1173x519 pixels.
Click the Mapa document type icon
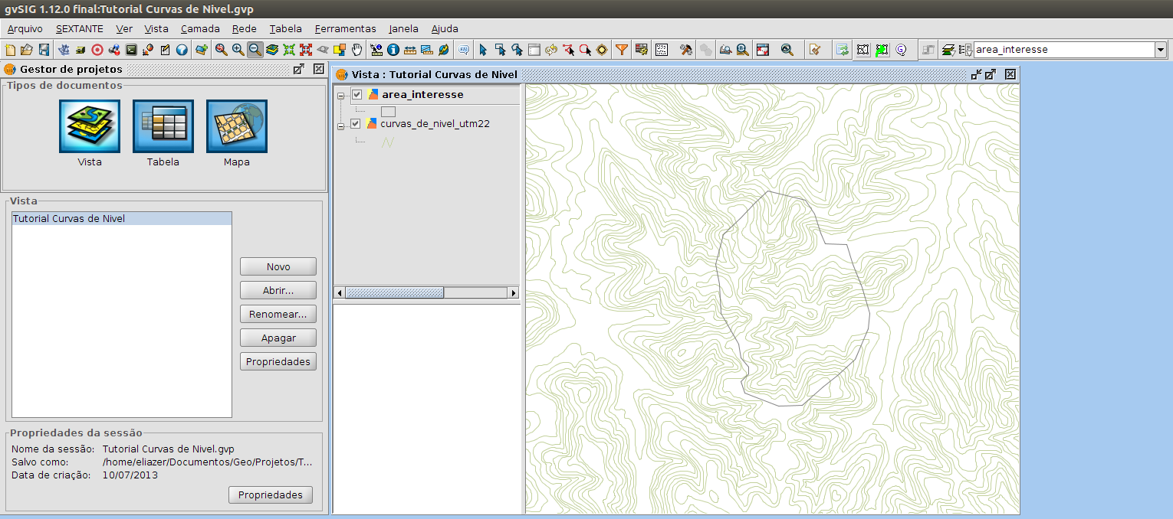click(x=237, y=126)
